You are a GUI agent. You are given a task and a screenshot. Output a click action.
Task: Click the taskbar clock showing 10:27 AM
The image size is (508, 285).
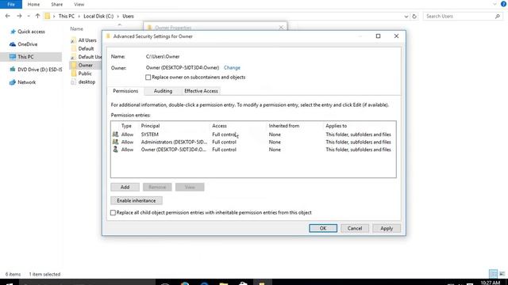[491, 283]
